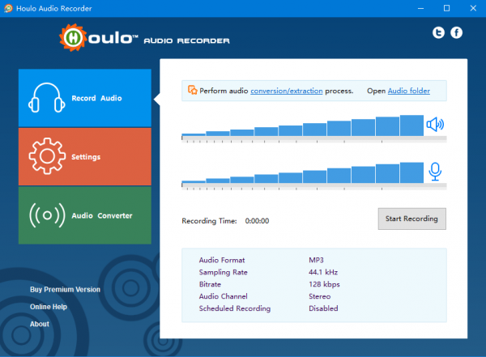This screenshot has height=357, width=486.
Task: Click the Scheduled Recording label
Action: [235, 308]
